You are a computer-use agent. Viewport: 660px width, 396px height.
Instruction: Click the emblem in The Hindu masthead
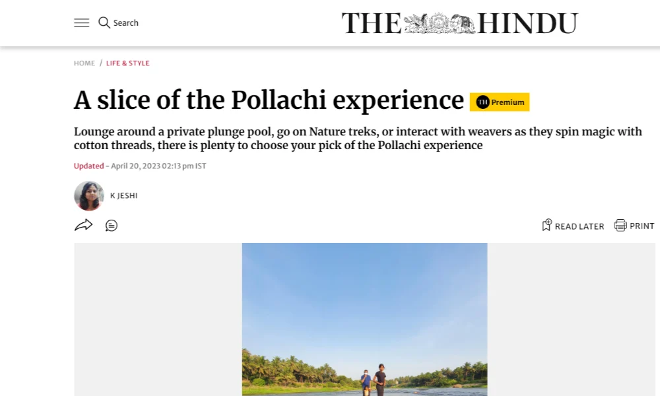440,22
